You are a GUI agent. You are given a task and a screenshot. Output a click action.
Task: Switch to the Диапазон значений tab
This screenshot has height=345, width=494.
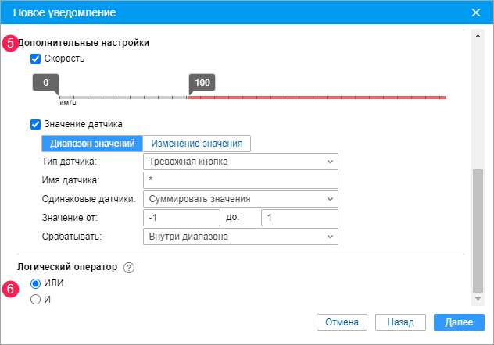coord(91,144)
